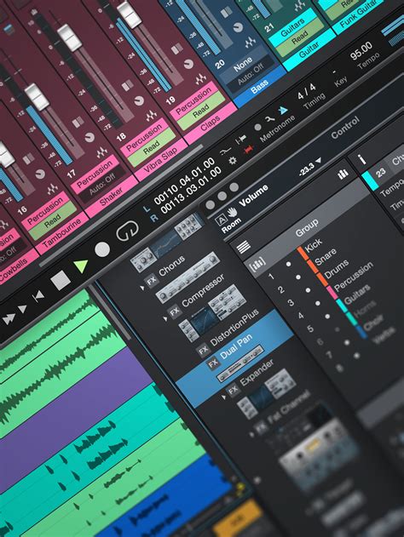This screenshot has height=537, width=404.
Task: Toggle the Loop button in the transport
Action: (127, 231)
